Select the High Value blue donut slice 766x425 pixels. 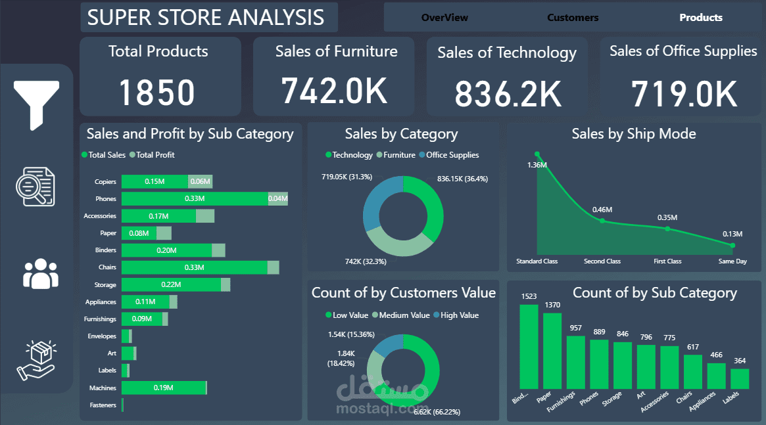[391, 343]
